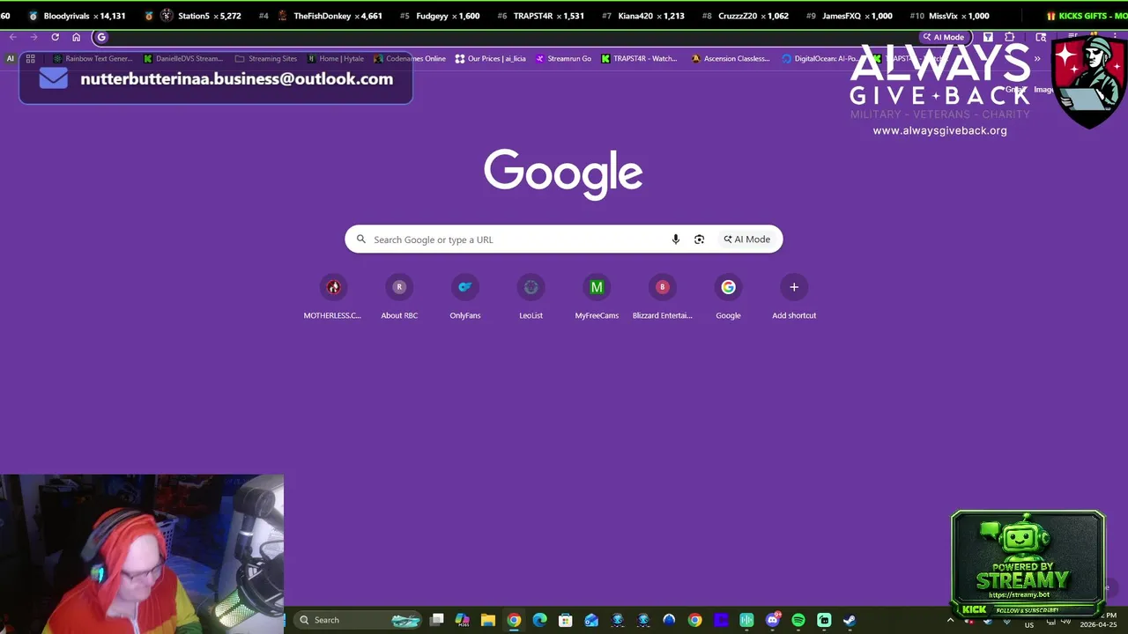The height and width of the screenshot is (634, 1128).
Task: Open AI Mode in the search box
Action: tap(747, 240)
